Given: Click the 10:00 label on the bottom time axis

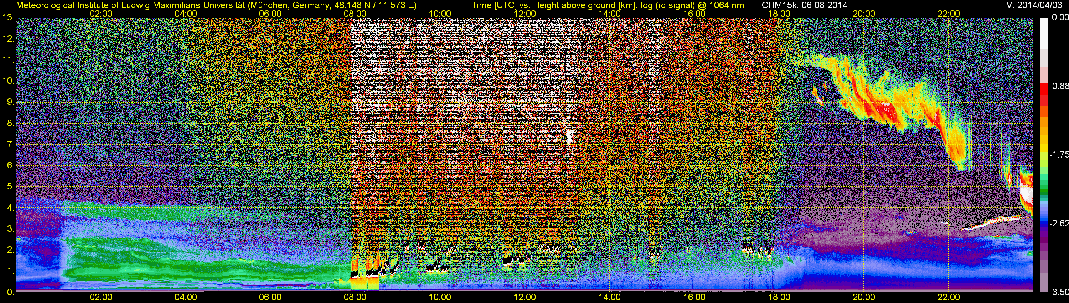Looking at the screenshot, I should click(440, 297).
